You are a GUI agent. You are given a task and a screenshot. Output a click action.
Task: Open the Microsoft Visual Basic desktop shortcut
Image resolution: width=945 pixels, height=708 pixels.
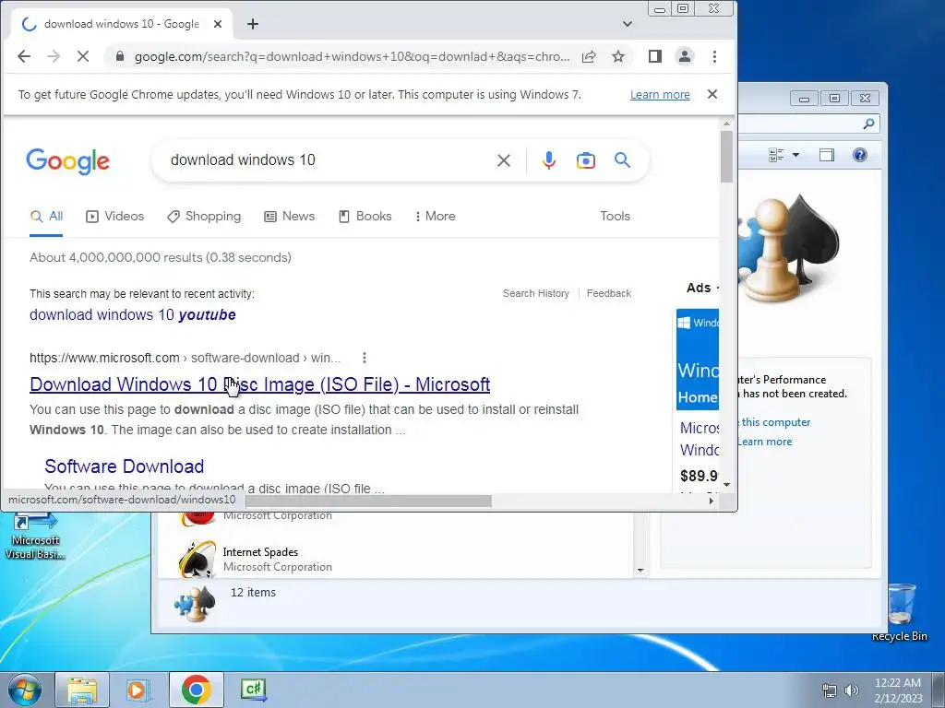click(35, 537)
